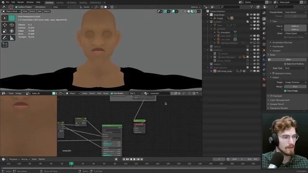Open the Render menu
Viewport: 308px width, 173px height.
(x=21, y=2)
